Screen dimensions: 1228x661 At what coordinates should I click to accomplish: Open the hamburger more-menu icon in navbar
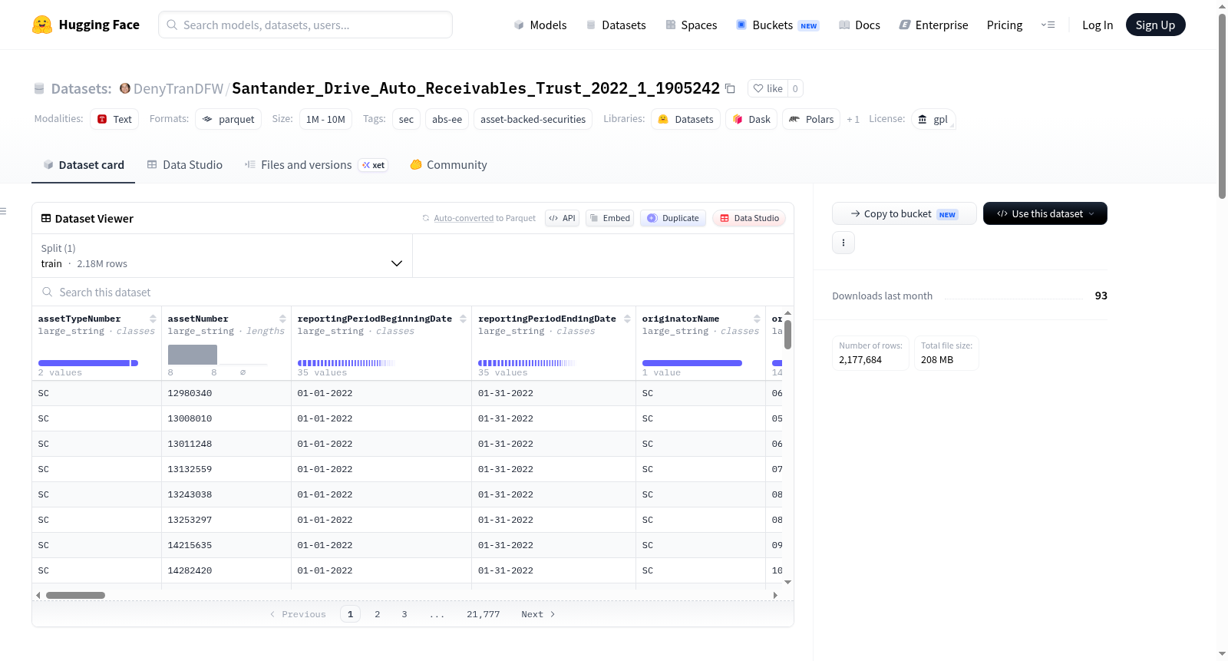pyautogui.click(x=1048, y=25)
